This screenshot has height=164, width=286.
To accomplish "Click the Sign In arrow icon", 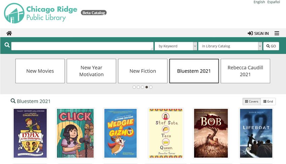I will (250, 33).
